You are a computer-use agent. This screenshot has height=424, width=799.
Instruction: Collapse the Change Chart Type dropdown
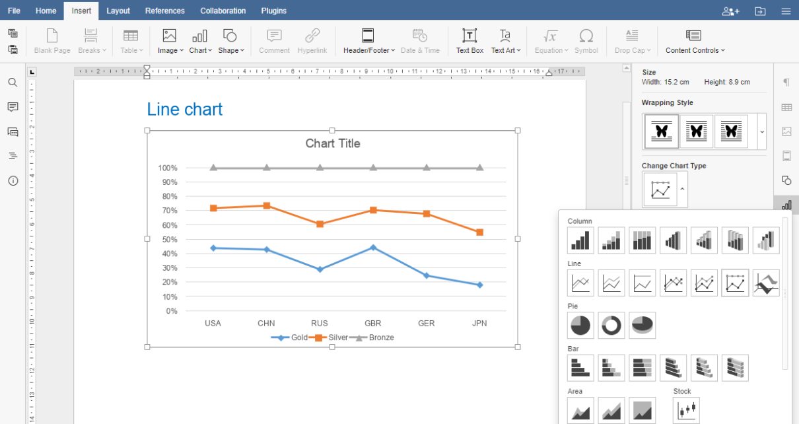[682, 189]
